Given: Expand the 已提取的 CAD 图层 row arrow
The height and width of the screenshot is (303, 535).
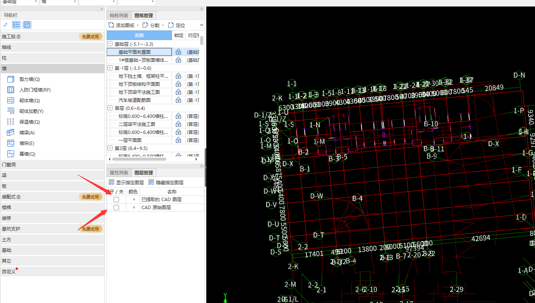Looking at the screenshot, I should click(134, 200).
